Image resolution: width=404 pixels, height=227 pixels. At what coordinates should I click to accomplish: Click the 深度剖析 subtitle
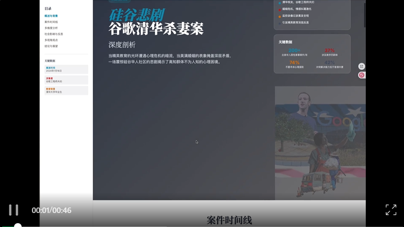pyautogui.click(x=122, y=45)
